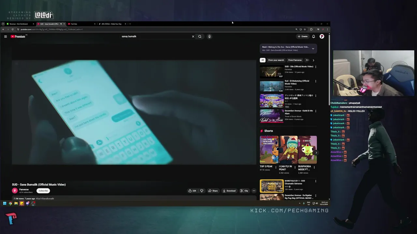Open options for 'Sud - Di Makatulog' video

point(315,81)
